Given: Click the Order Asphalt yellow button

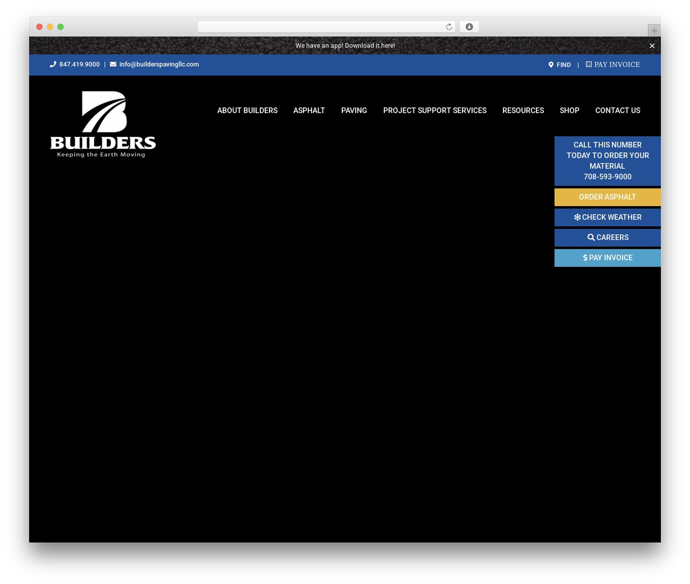Looking at the screenshot, I should coord(608,197).
